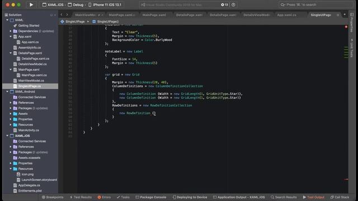Collapse the App.xaml node
This screenshot has height=201, width=358.
coord(11,36)
